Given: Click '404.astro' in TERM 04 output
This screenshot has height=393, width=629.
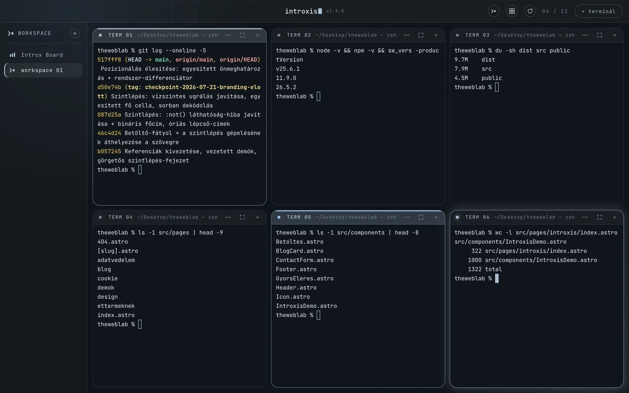Looking at the screenshot, I should point(113,242).
